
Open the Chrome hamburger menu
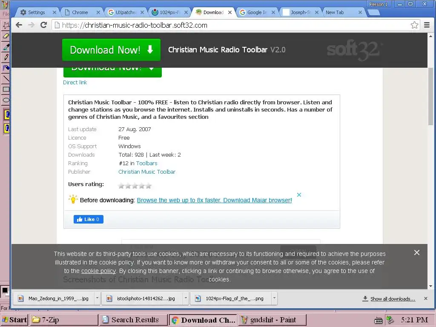coord(427,25)
